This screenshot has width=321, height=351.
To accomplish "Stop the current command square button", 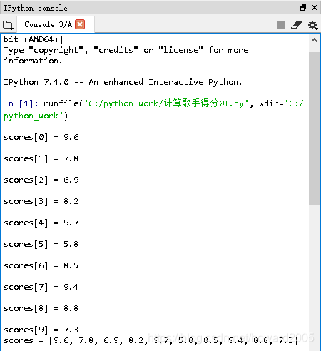I will pos(281,25).
